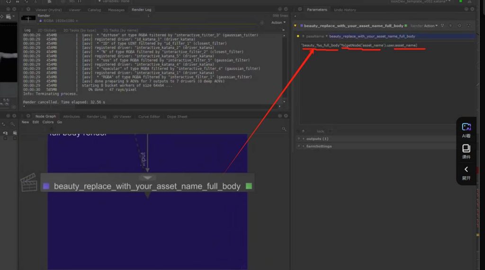Viewport: 485px width, 270px height.
Task: Switch to the 2D Globals log tab
Action: click(x=47, y=30)
